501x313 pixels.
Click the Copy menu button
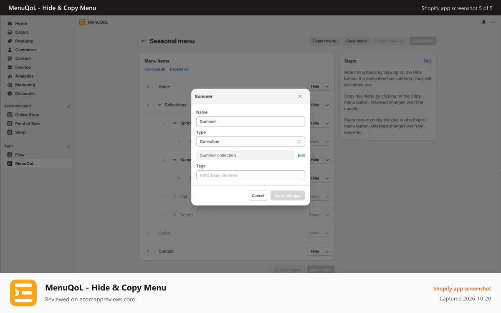(x=357, y=41)
